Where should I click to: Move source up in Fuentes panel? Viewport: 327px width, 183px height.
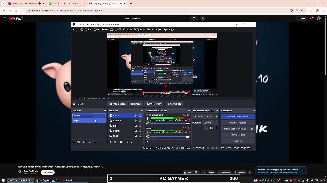click(x=126, y=142)
